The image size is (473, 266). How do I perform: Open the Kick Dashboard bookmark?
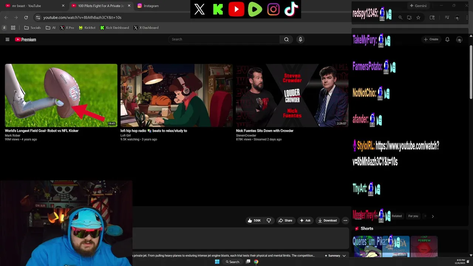[115, 28]
